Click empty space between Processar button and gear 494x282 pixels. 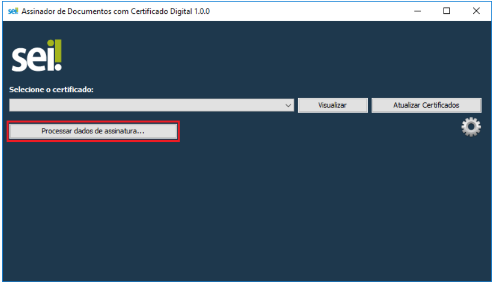(318, 130)
